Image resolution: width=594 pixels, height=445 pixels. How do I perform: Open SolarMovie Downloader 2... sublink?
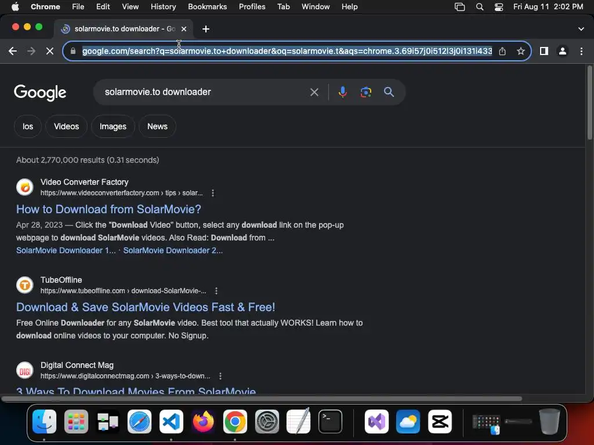pos(173,250)
